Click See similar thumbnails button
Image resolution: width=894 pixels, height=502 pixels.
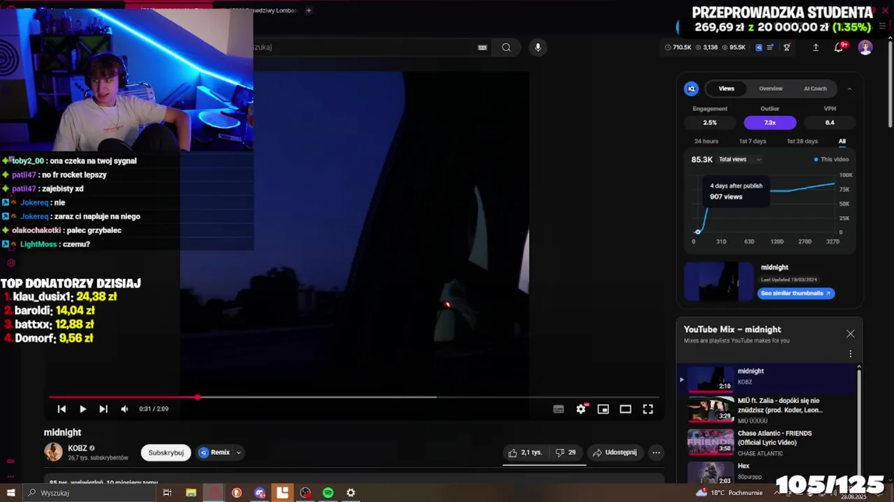(796, 294)
